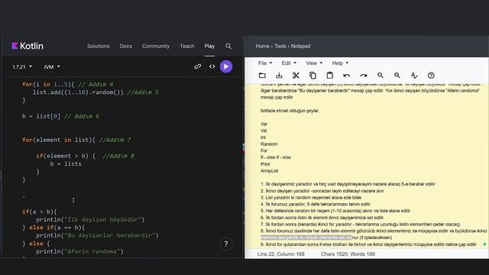Open the View menu in Notepad
This screenshot has width=489, height=275.
point(314,63)
